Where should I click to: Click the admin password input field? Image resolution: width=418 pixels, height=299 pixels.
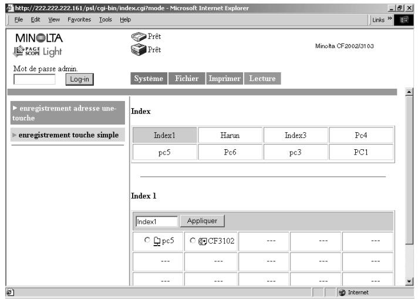tap(35, 79)
